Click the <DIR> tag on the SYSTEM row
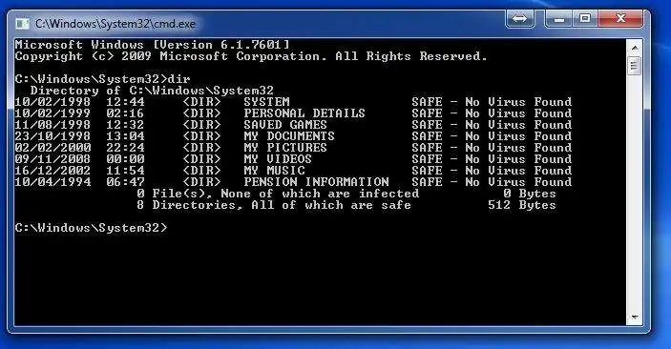The height and width of the screenshot is (349, 671). pos(201,102)
